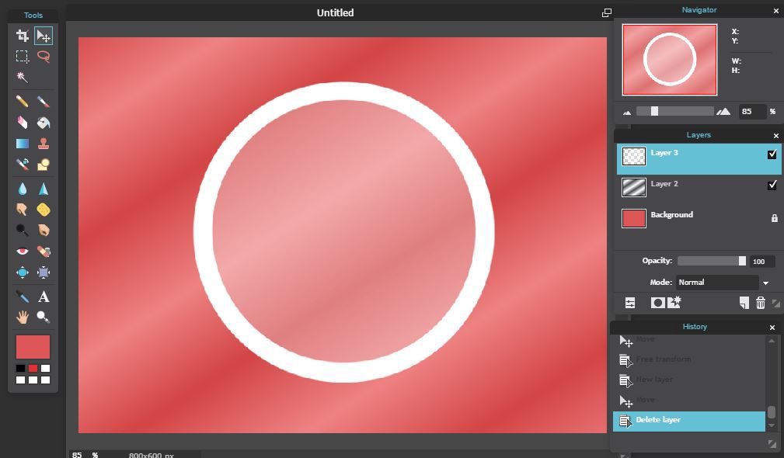Select the Clone Stamp tool
Screen dimensions: 784x458
(x=44, y=144)
